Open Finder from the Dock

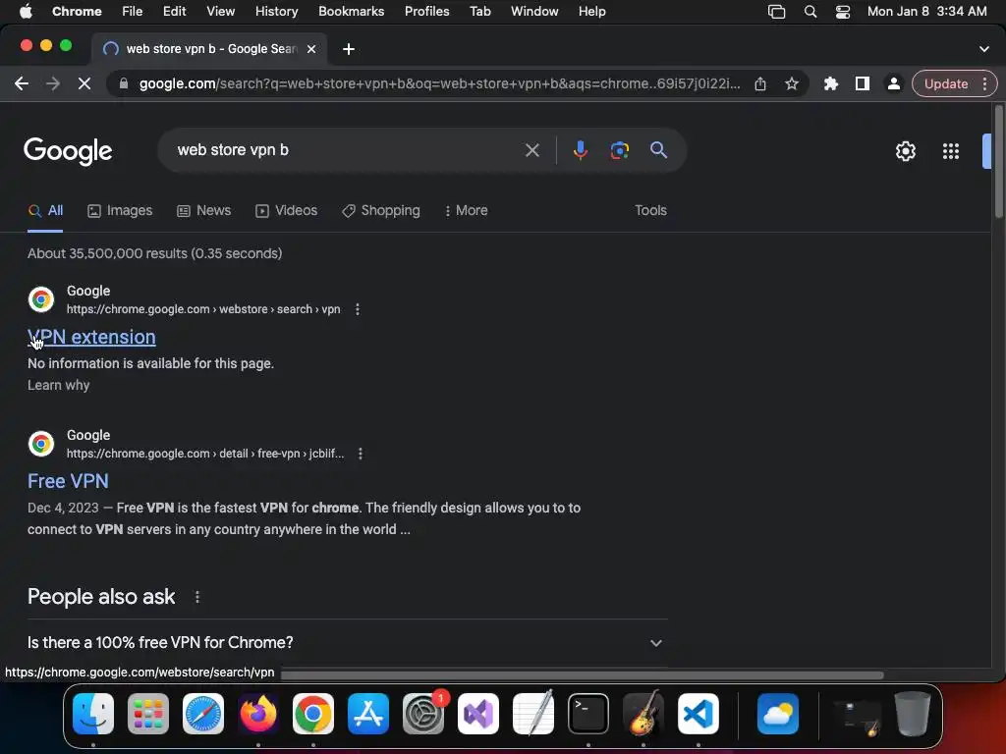tap(93, 714)
